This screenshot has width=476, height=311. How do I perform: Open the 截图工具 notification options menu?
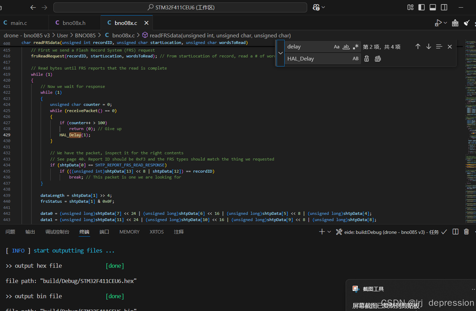(473, 289)
